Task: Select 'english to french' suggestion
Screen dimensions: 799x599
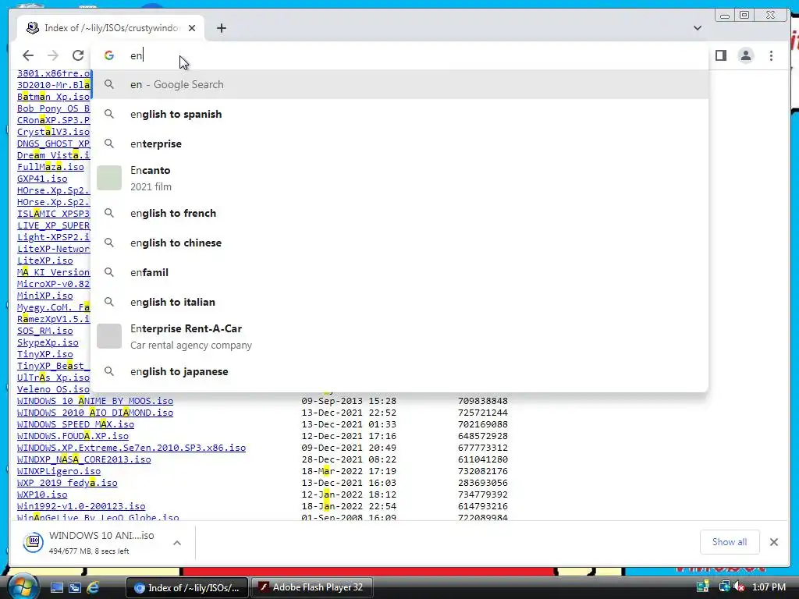Action: 399,213
